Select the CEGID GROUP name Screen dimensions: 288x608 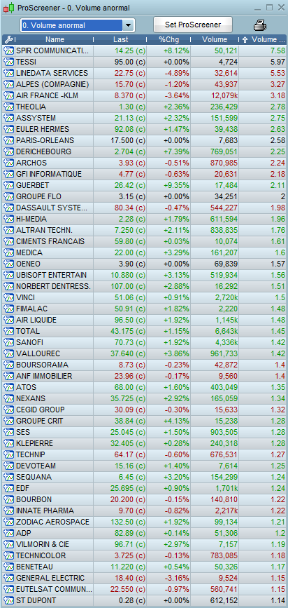[41, 410]
